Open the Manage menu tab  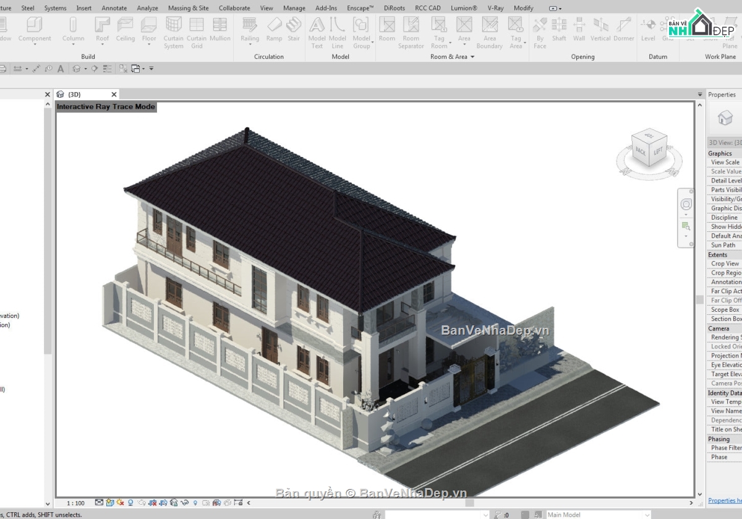coord(294,8)
